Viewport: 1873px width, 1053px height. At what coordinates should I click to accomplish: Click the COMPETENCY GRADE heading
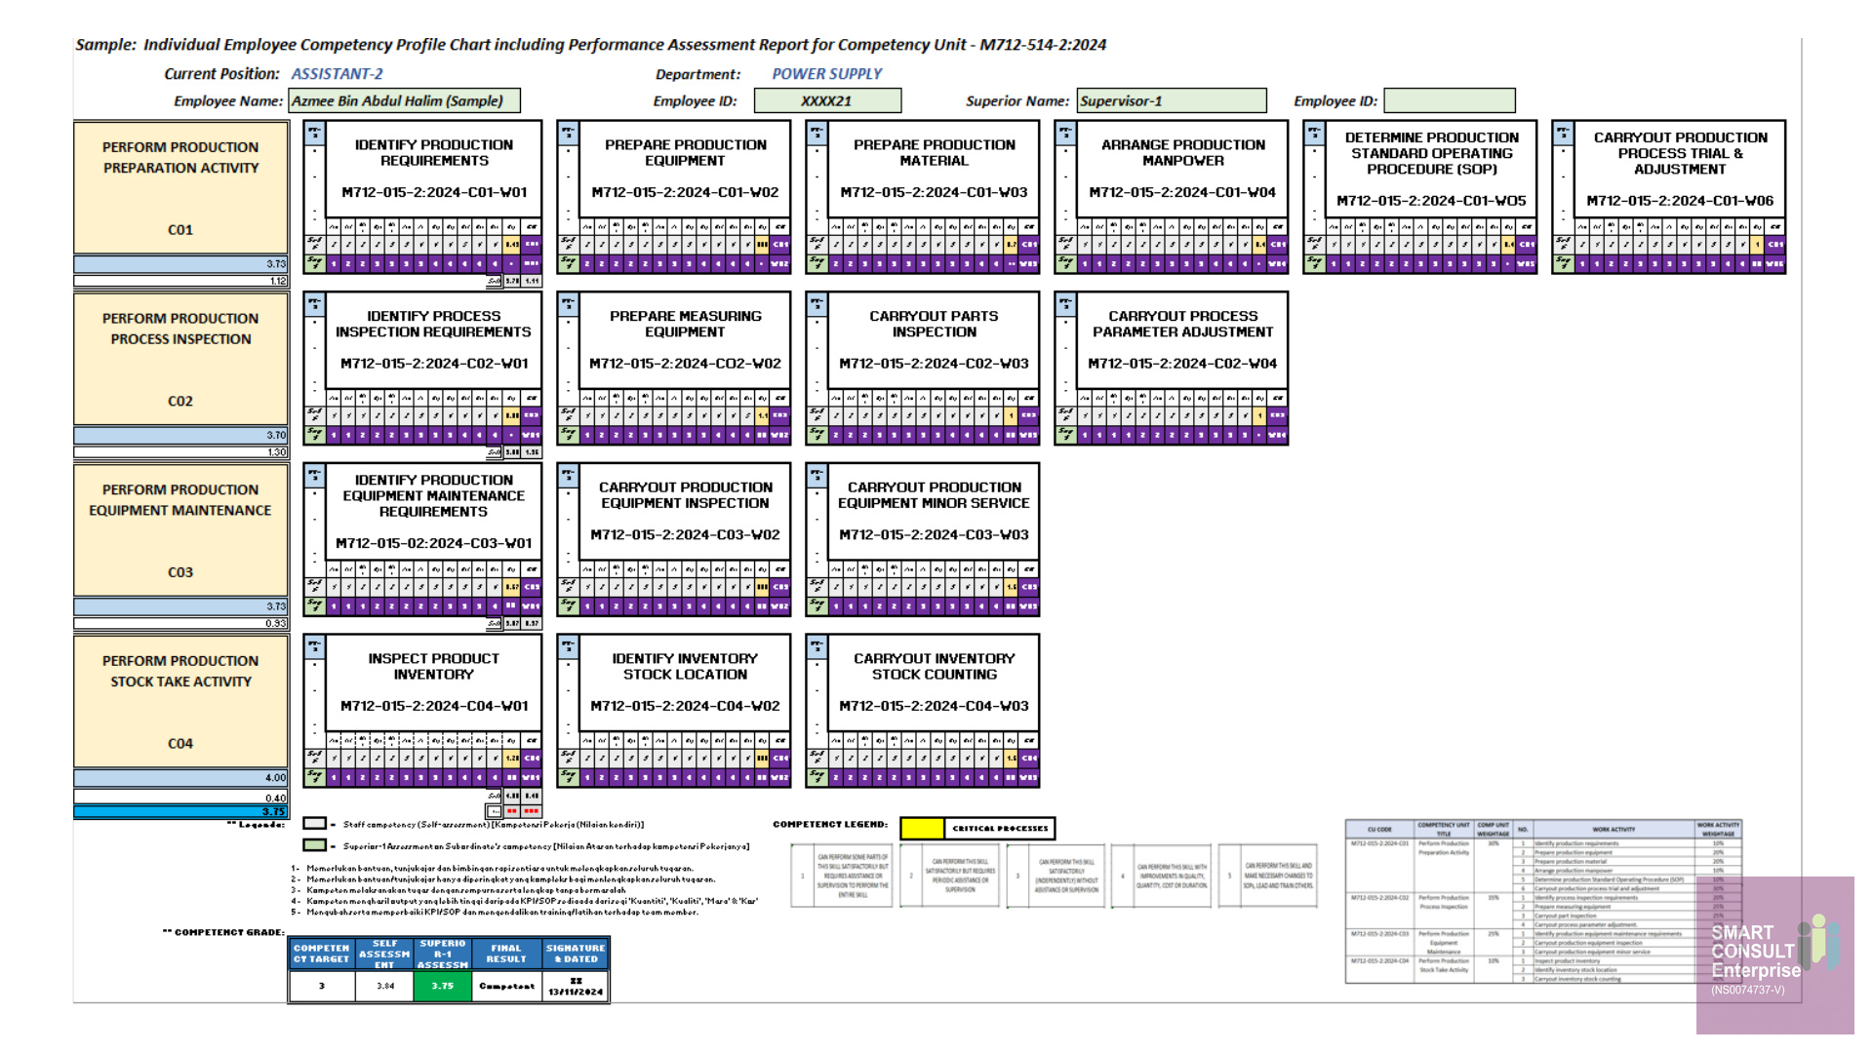pyautogui.click(x=223, y=932)
